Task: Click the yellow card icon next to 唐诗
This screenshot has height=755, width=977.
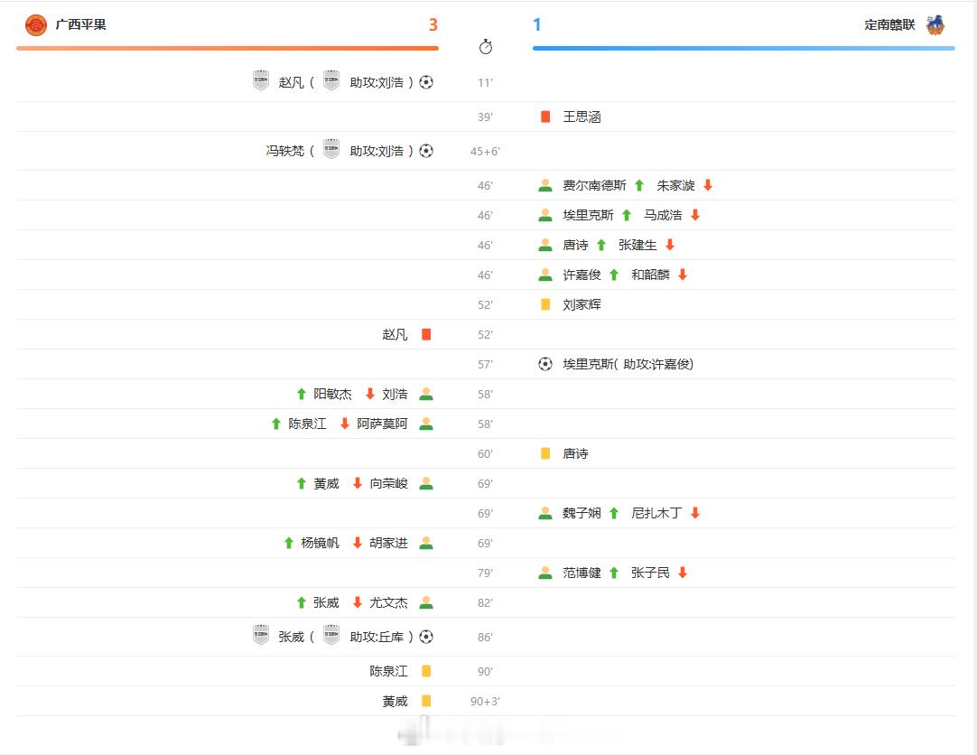Action: tap(544, 452)
